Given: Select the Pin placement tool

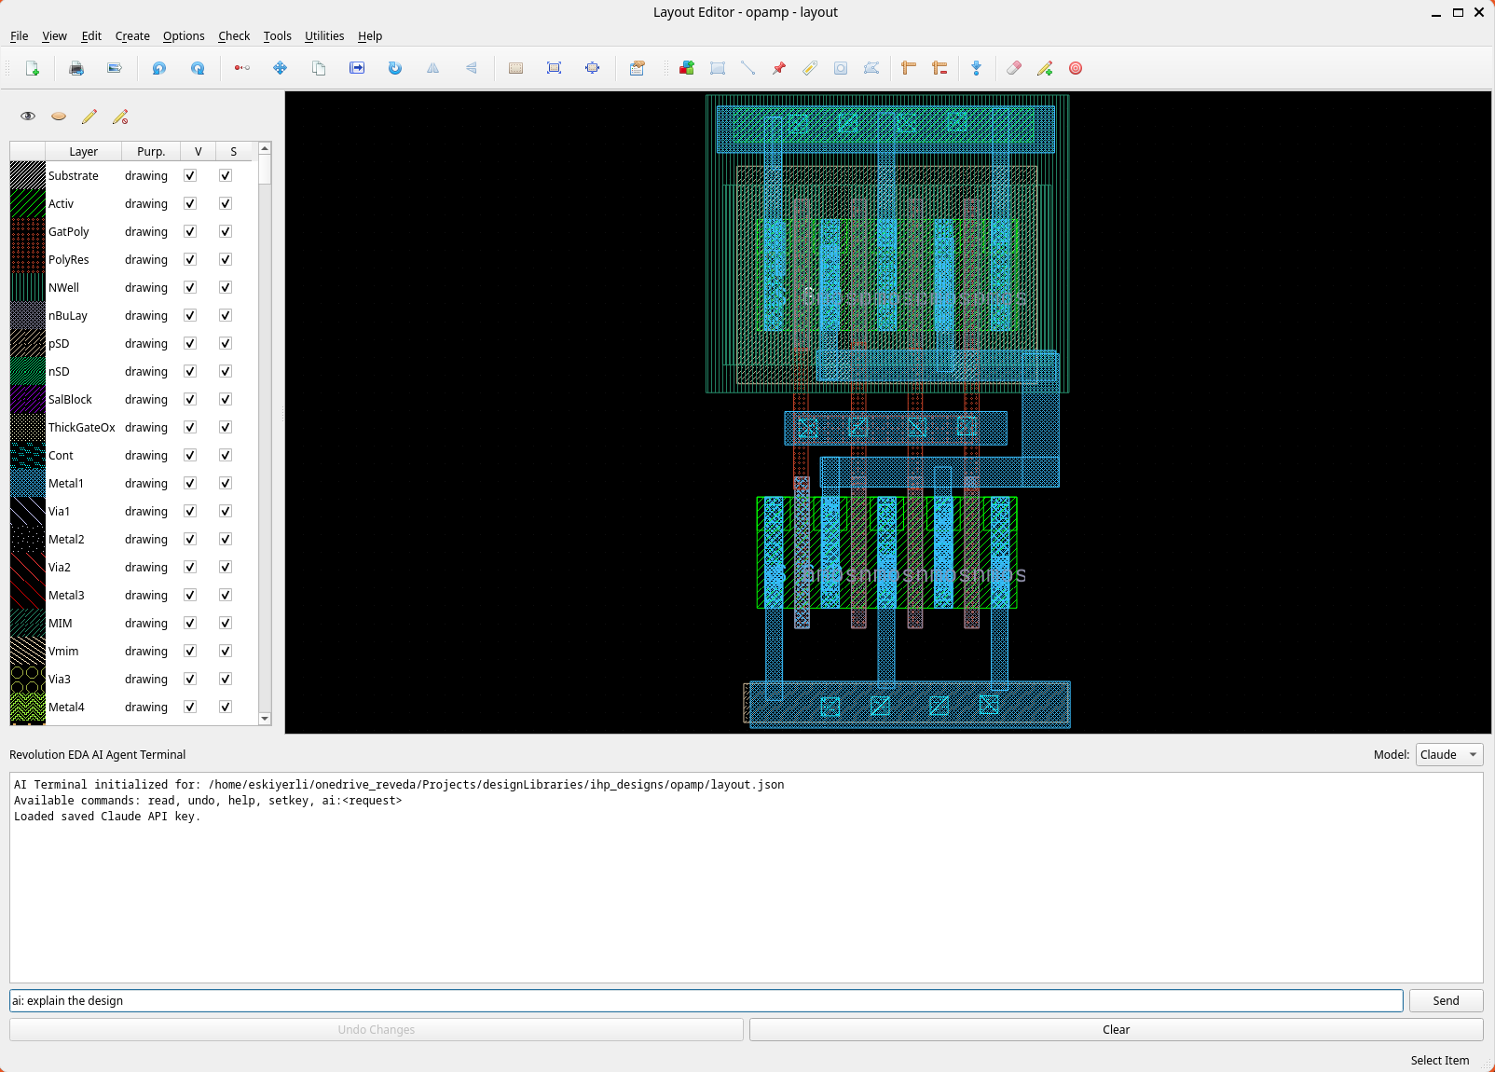Looking at the screenshot, I should pos(780,68).
